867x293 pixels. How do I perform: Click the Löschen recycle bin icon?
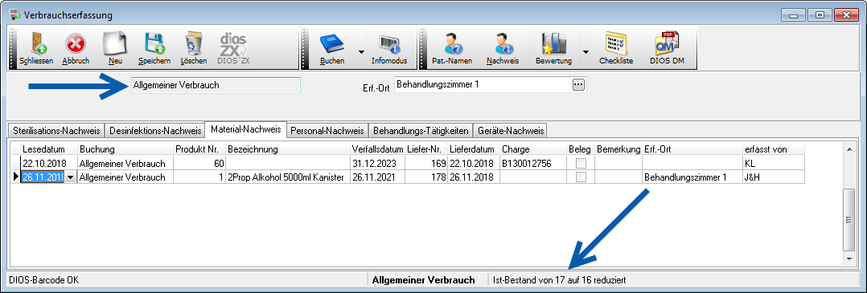click(194, 44)
